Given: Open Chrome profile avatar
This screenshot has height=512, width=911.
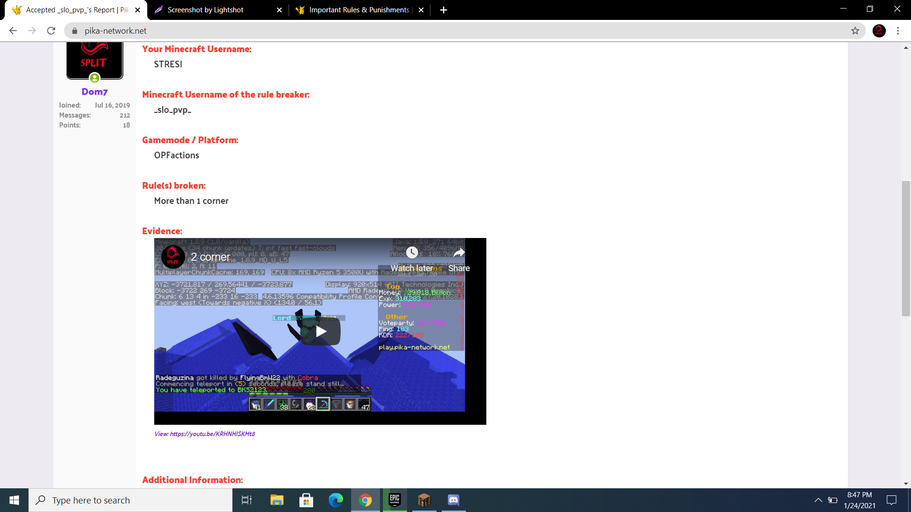Looking at the screenshot, I should click(x=879, y=31).
